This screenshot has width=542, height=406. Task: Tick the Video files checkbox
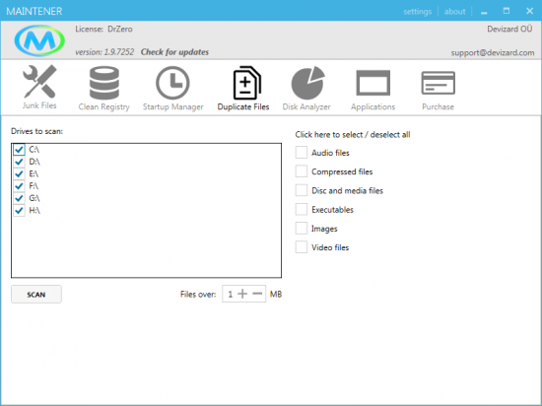point(302,247)
